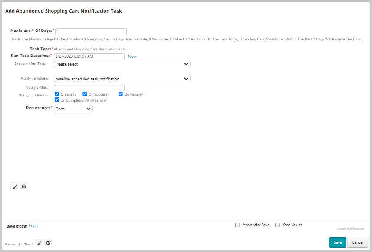
Task: Click the Insert save mode link
Action: coord(33,225)
